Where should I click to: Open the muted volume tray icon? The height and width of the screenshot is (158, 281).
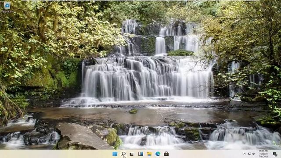254,154
